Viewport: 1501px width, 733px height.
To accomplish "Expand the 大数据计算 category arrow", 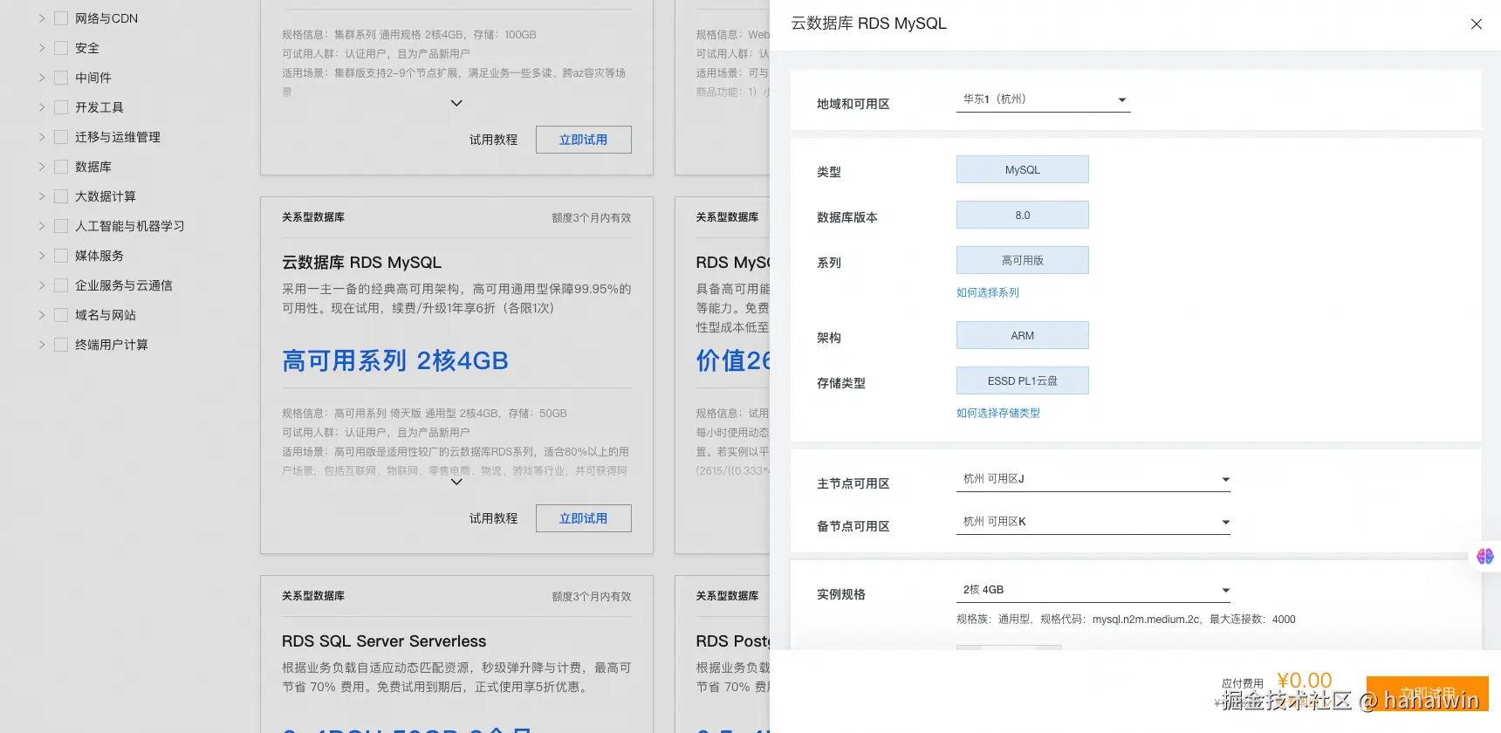I will [x=41, y=196].
